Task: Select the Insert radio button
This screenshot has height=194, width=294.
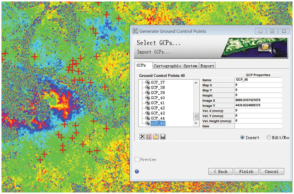Action: [x=242, y=137]
